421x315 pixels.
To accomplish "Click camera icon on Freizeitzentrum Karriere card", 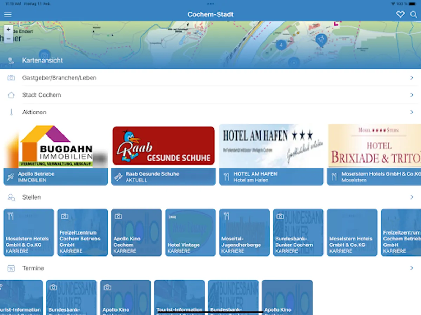I will coord(65,216).
